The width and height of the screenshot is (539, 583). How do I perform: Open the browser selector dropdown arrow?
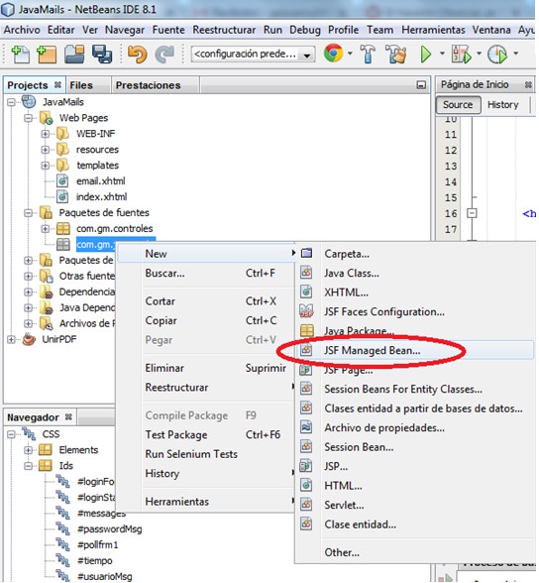[x=350, y=54]
